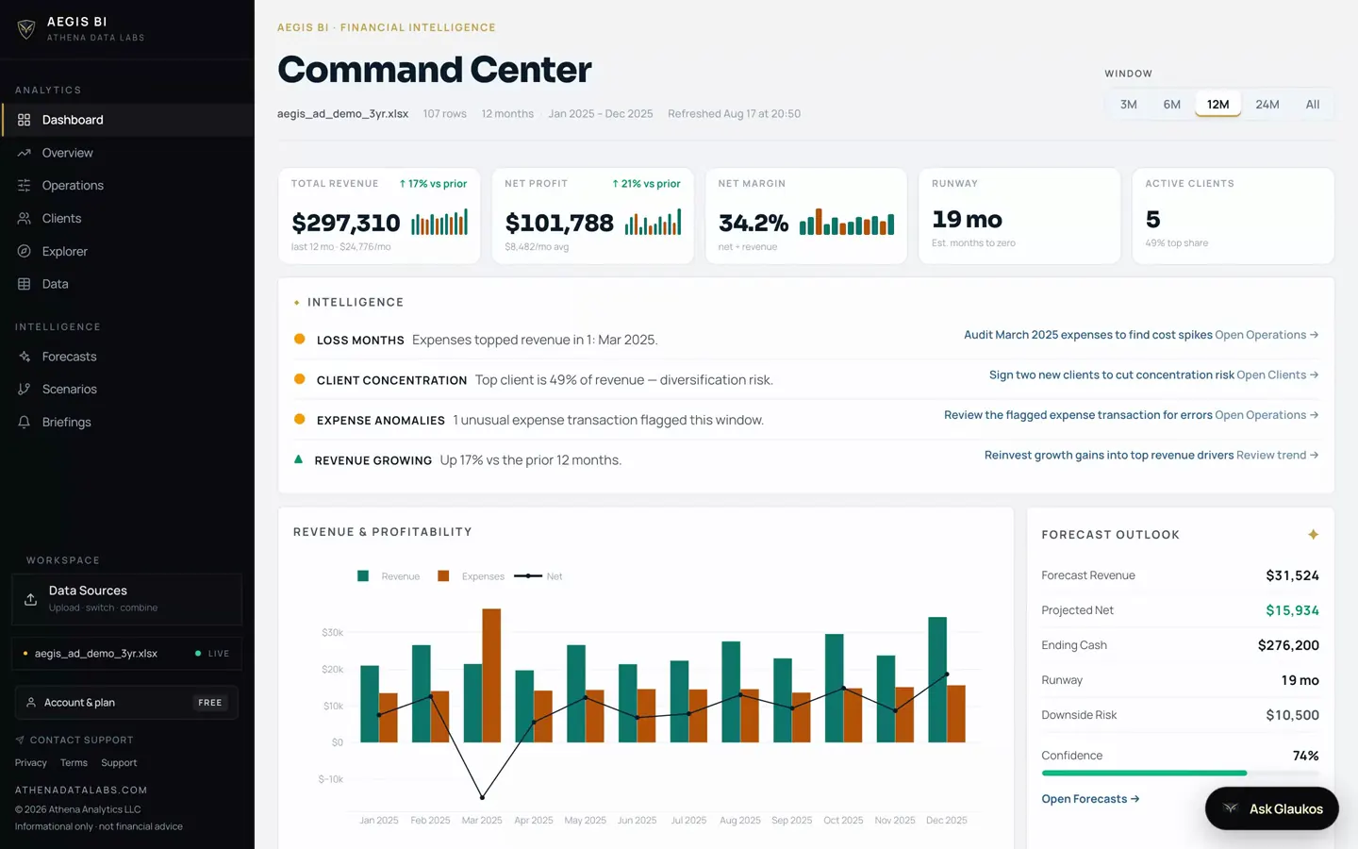Go to Overview in the sidebar
This screenshot has width=1358, height=849.
[x=127, y=153]
